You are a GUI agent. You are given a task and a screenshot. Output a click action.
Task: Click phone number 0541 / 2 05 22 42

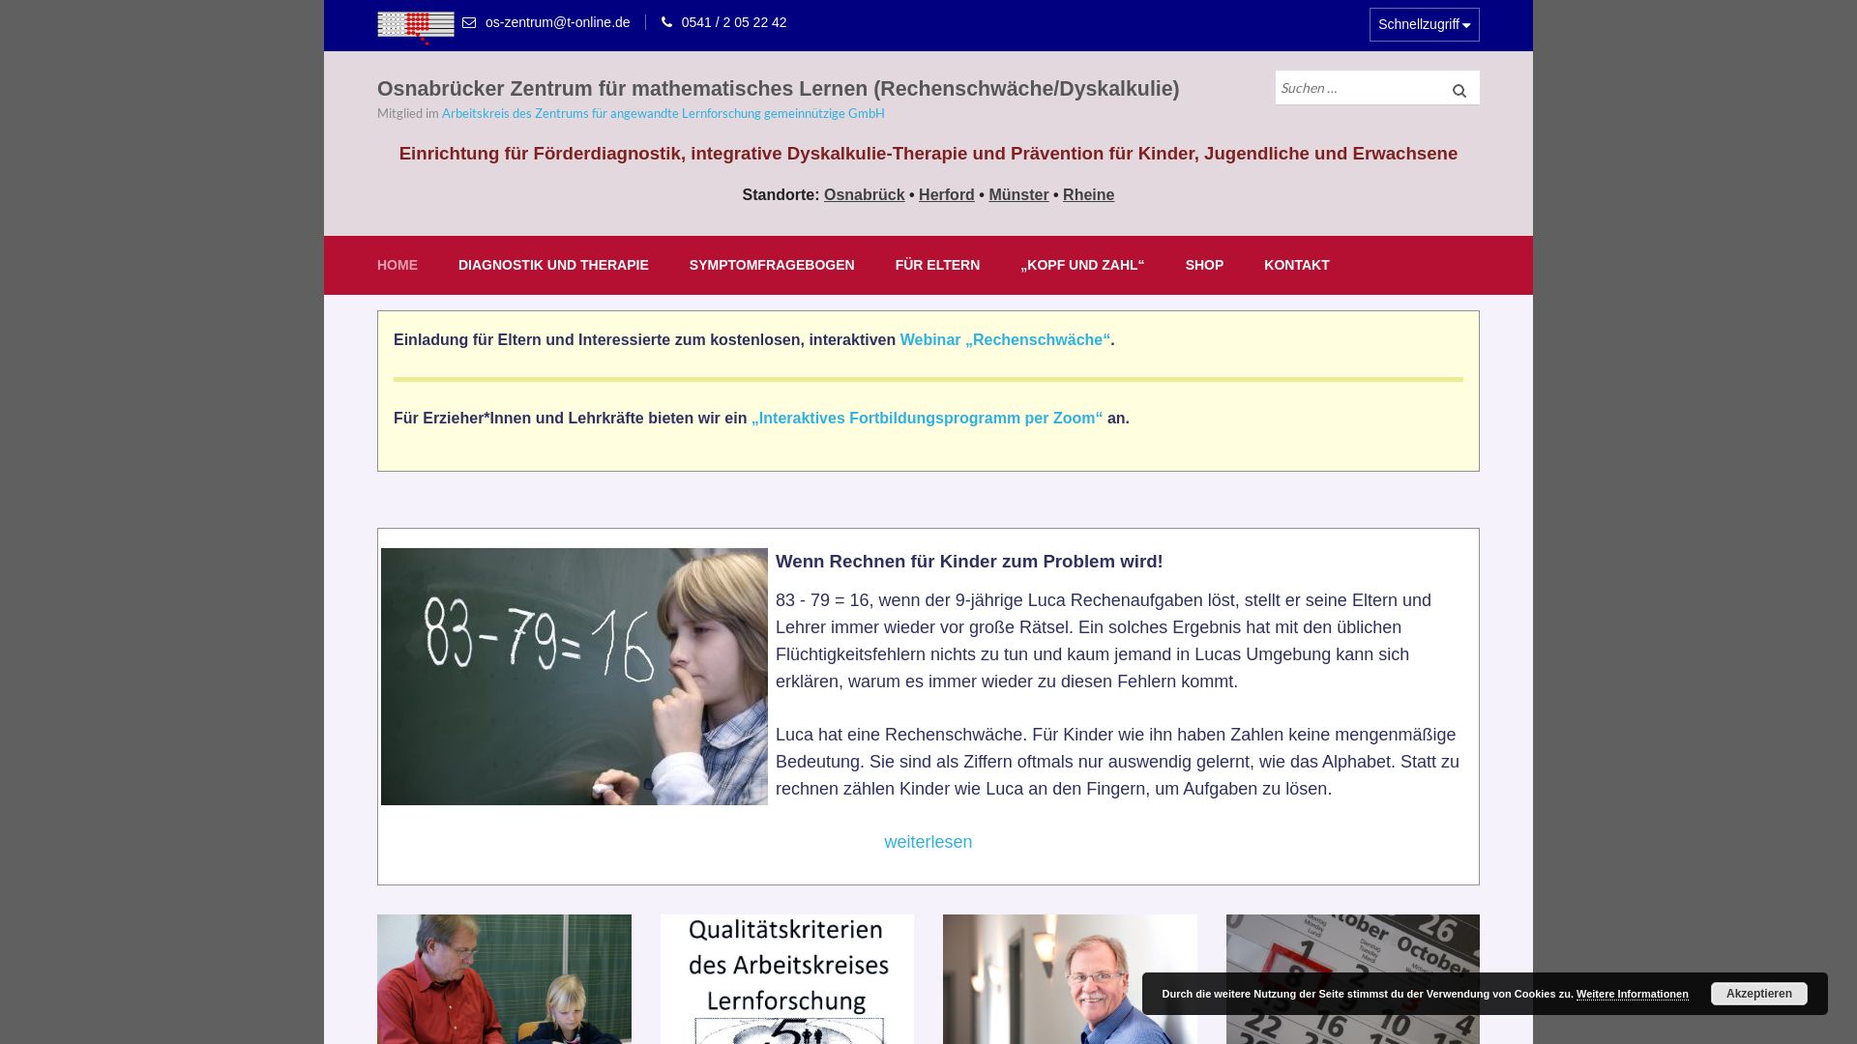point(734,22)
